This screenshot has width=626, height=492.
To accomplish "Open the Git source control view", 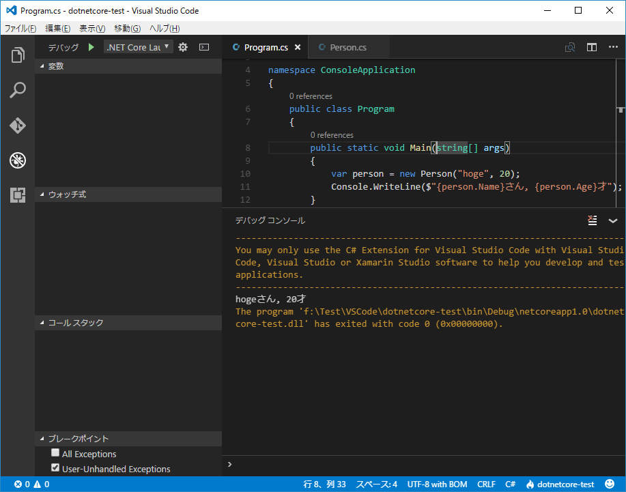I will 18,126.
